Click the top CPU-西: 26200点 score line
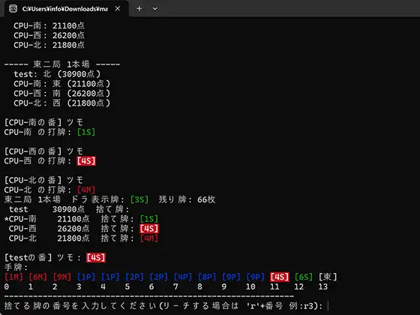 49,35
